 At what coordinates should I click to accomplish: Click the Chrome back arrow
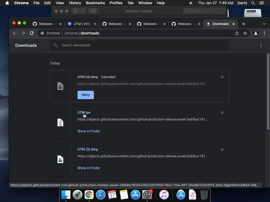pos(15,33)
